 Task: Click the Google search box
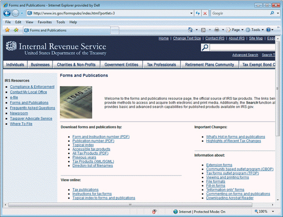point(240,13)
